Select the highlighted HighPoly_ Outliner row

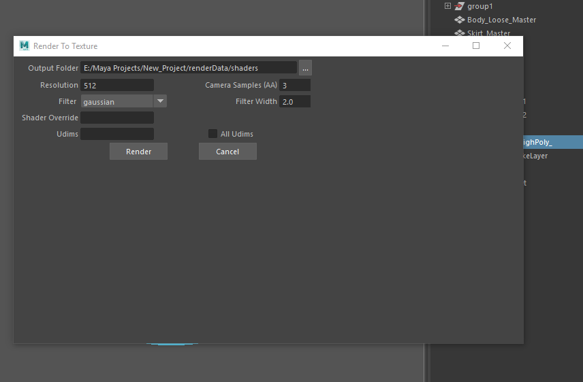[x=553, y=142]
